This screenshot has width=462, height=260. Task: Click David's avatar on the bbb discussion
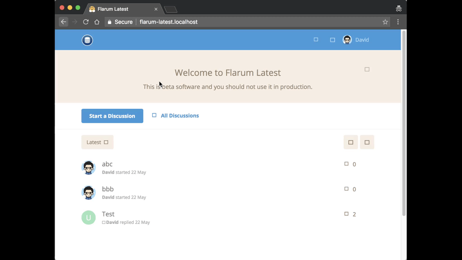click(x=88, y=192)
